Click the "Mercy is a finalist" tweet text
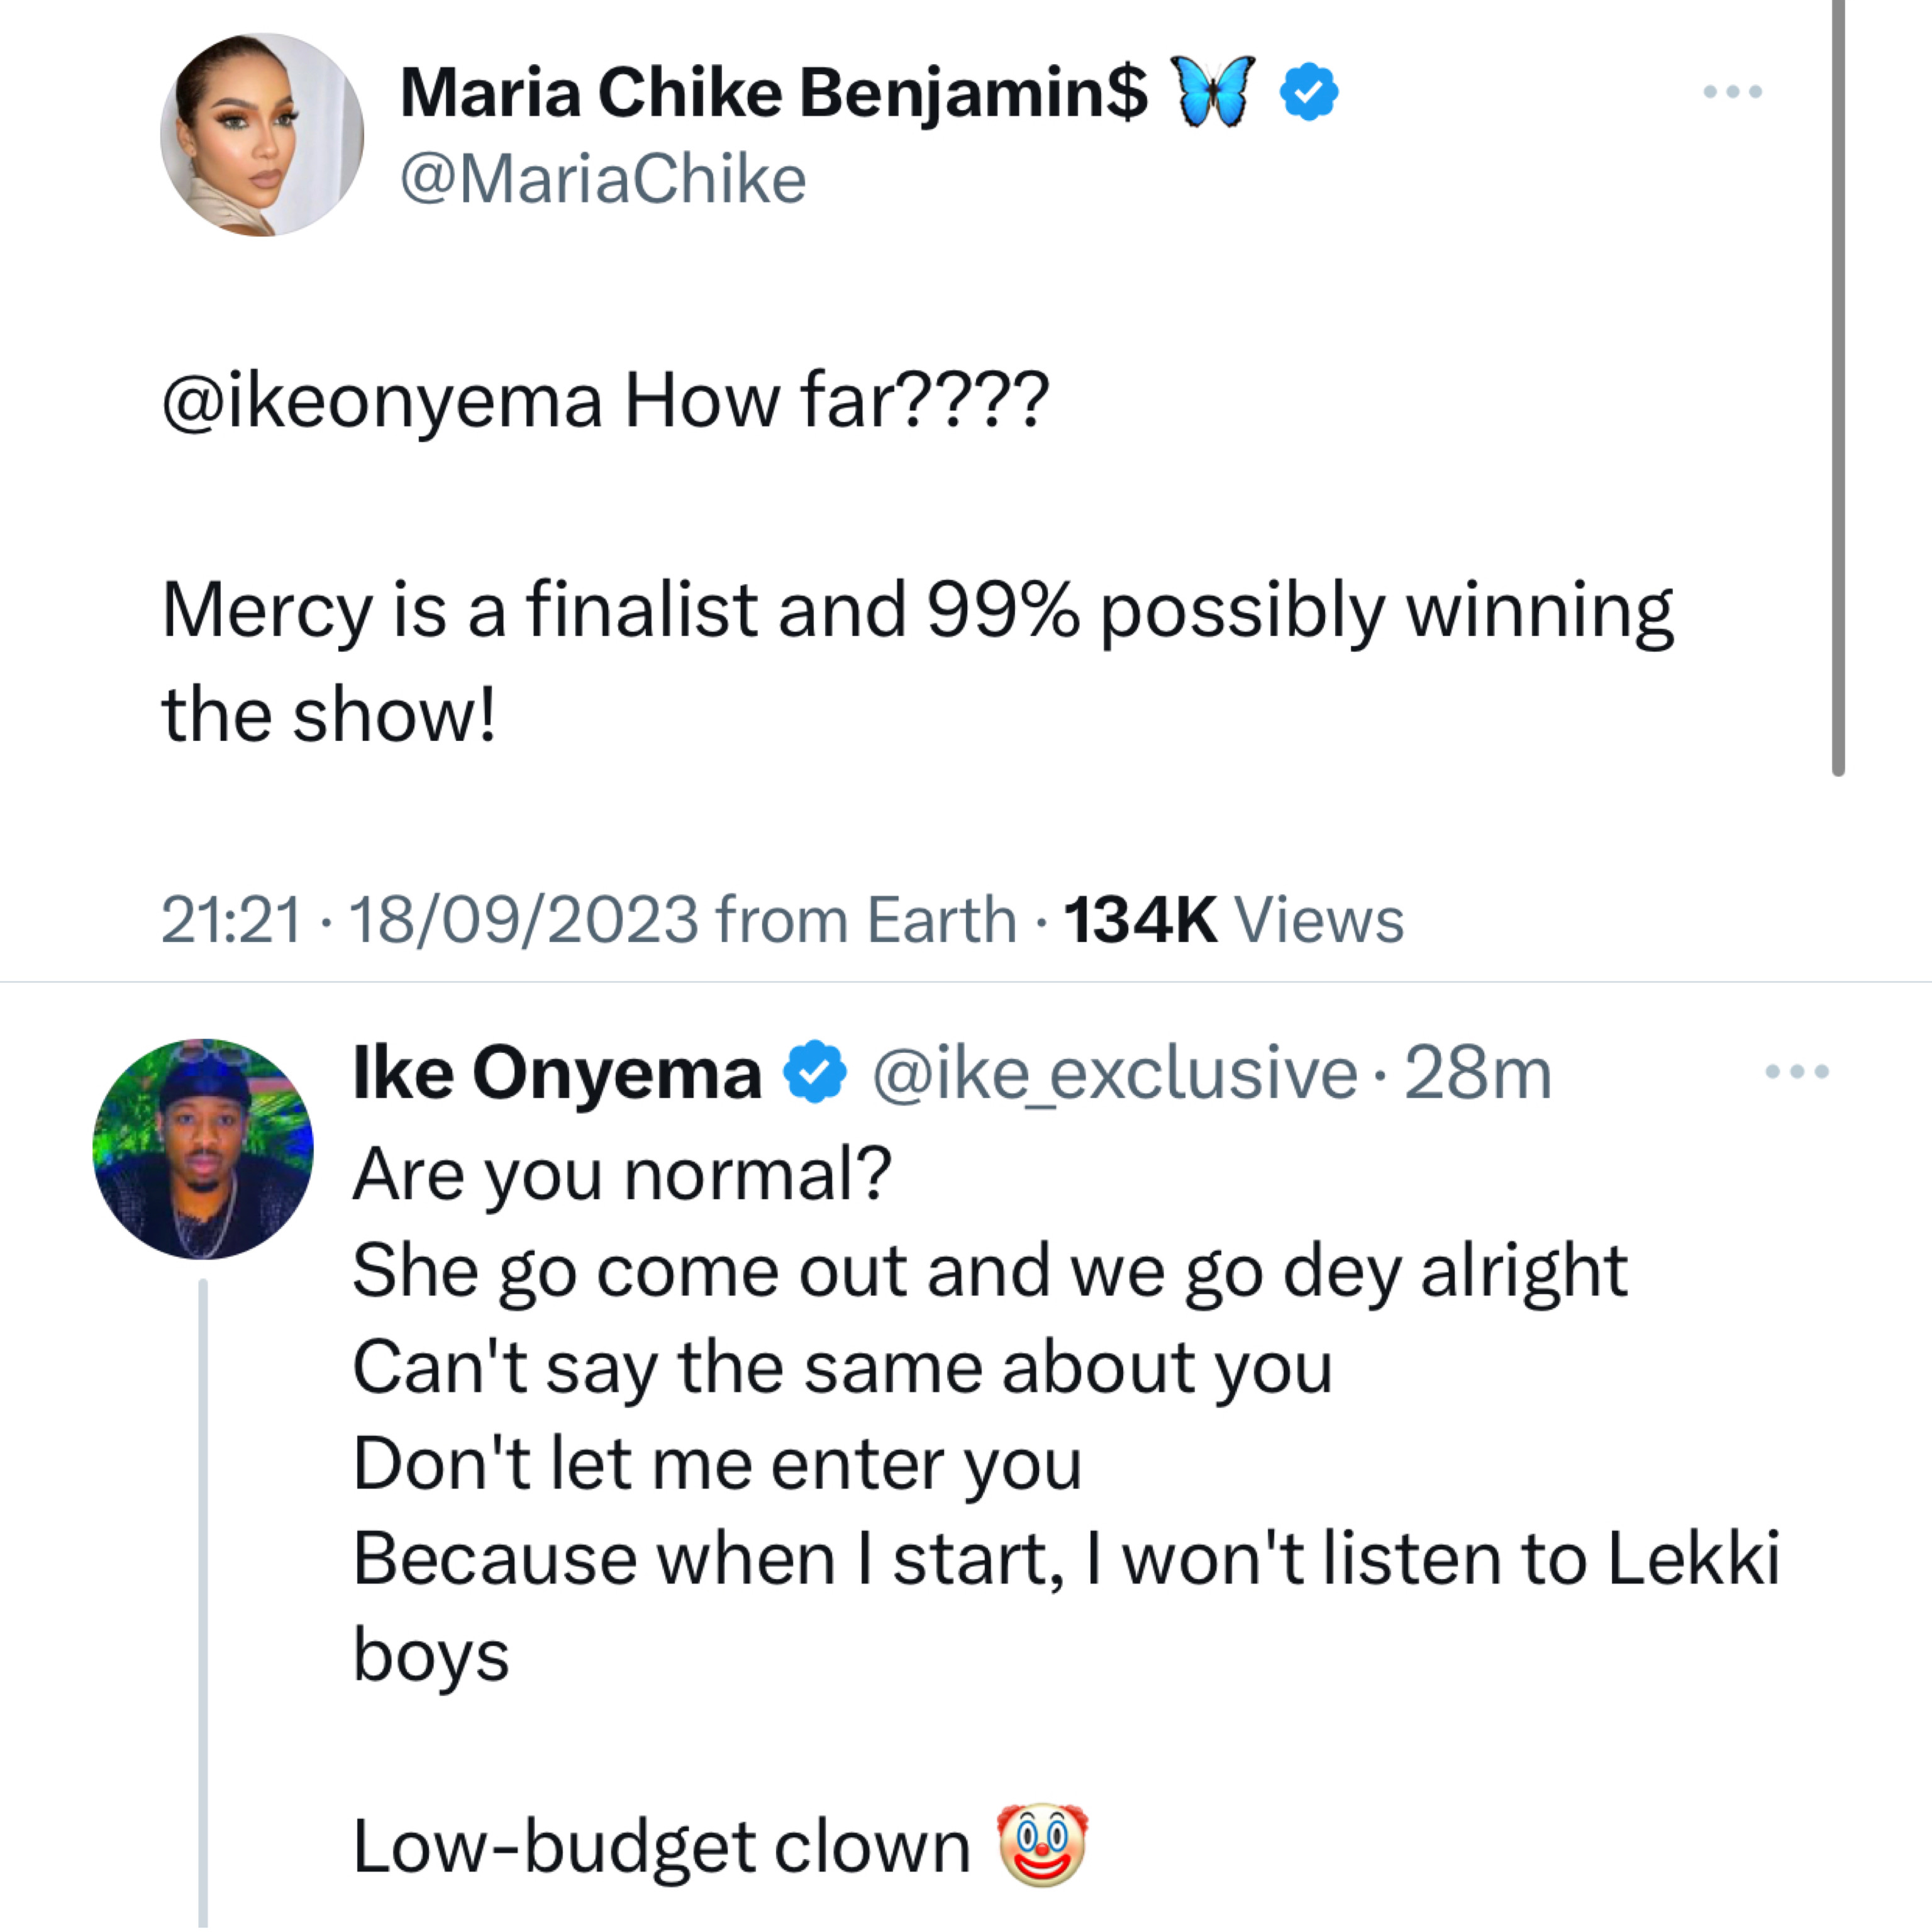The image size is (1932, 1932). pos(916,610)
